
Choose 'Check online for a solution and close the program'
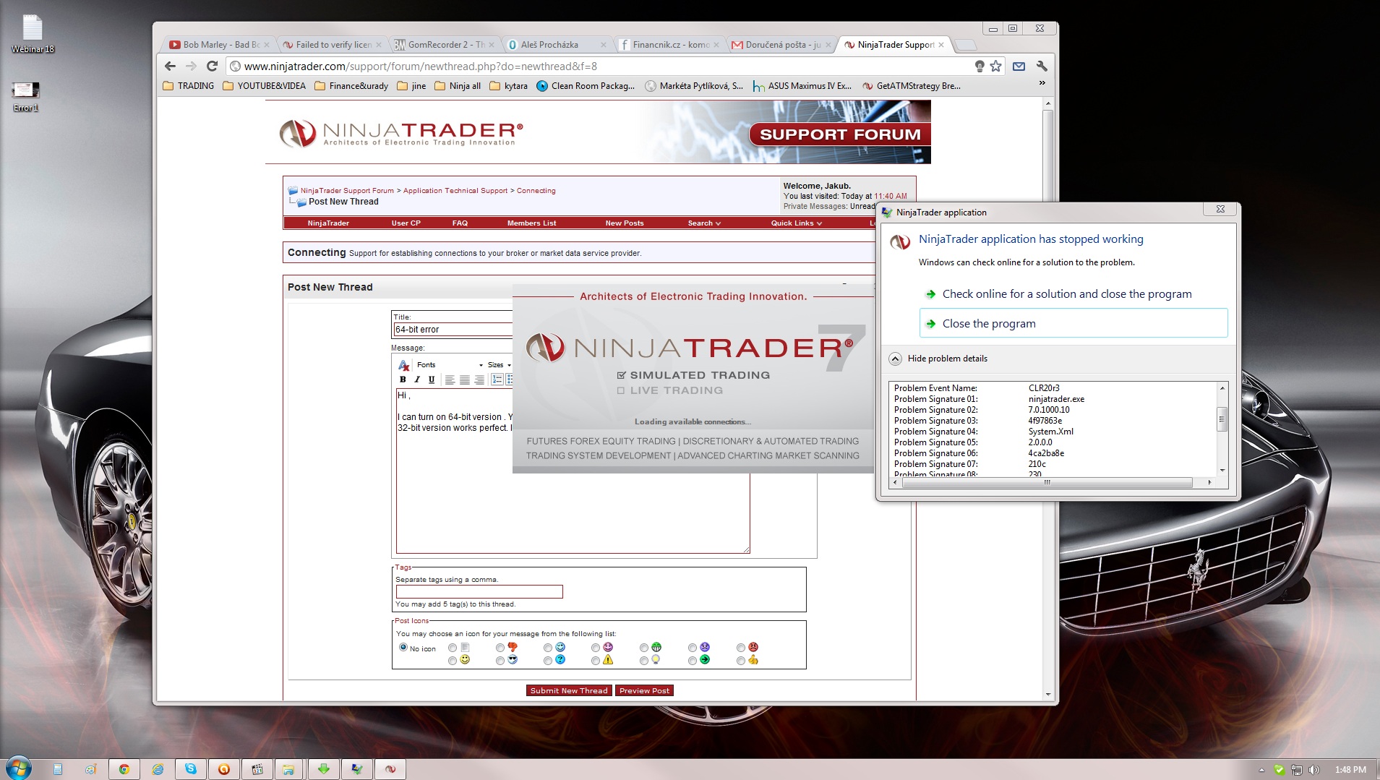tap(1073, 294)
